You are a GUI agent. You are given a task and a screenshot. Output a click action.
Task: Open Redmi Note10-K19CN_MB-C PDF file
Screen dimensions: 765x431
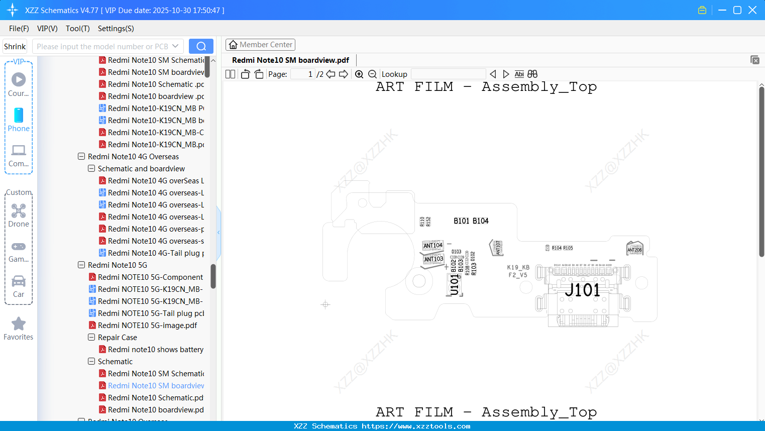[152, 133]
